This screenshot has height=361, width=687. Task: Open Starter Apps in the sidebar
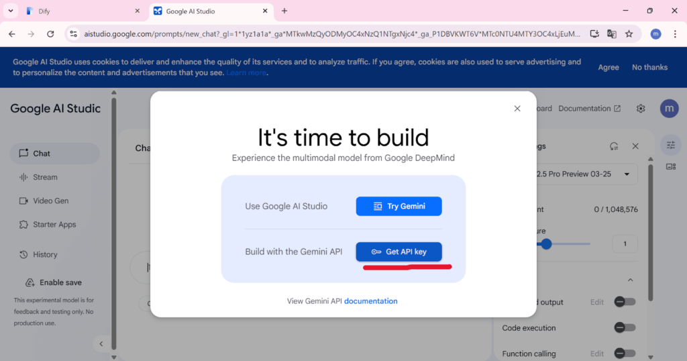[x=55, y=224]
